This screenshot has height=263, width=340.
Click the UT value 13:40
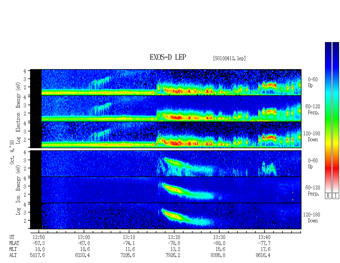tap(264, 237)
